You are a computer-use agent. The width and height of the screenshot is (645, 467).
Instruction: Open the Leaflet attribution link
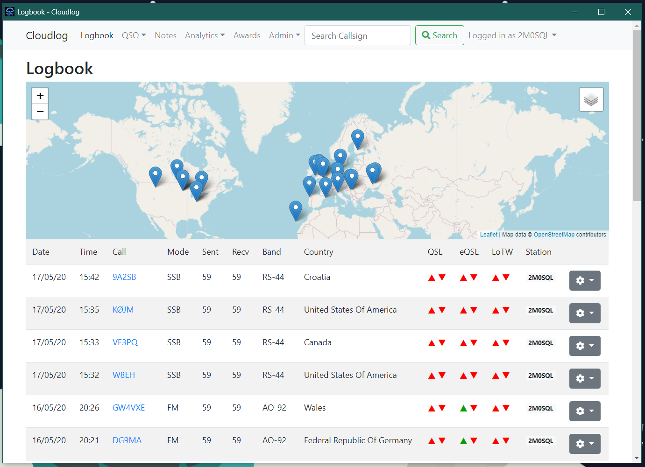pos(489,235)
